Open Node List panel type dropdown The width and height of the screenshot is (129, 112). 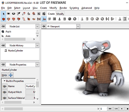pyautogui.click(x=37, y=26)
